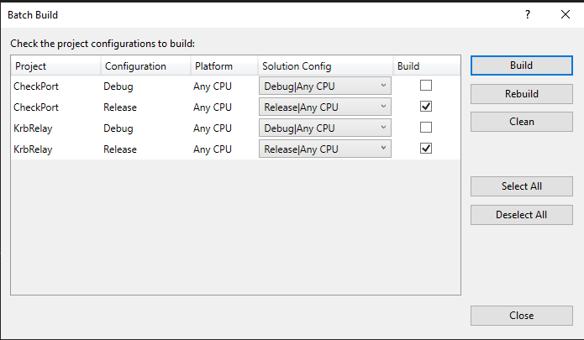
Task: Click the Close button at bottom right
Action: (521, 316)
